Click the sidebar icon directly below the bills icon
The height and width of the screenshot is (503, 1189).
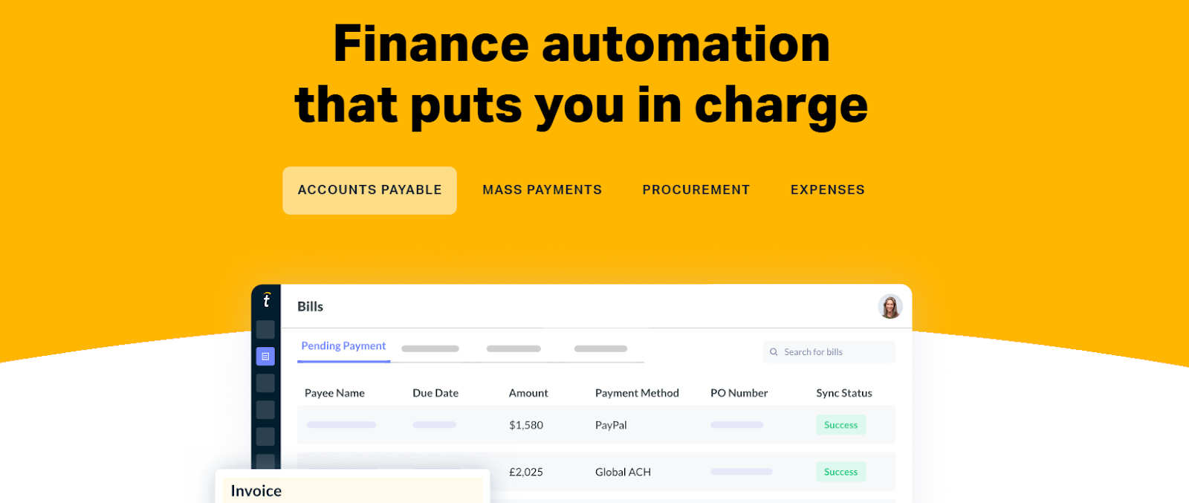(265, 383)
